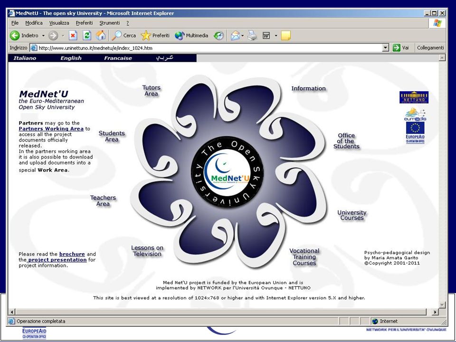This screenshot has width=456, height=342.
Task: Print the page with printer icon
Action: click(252, 36)
